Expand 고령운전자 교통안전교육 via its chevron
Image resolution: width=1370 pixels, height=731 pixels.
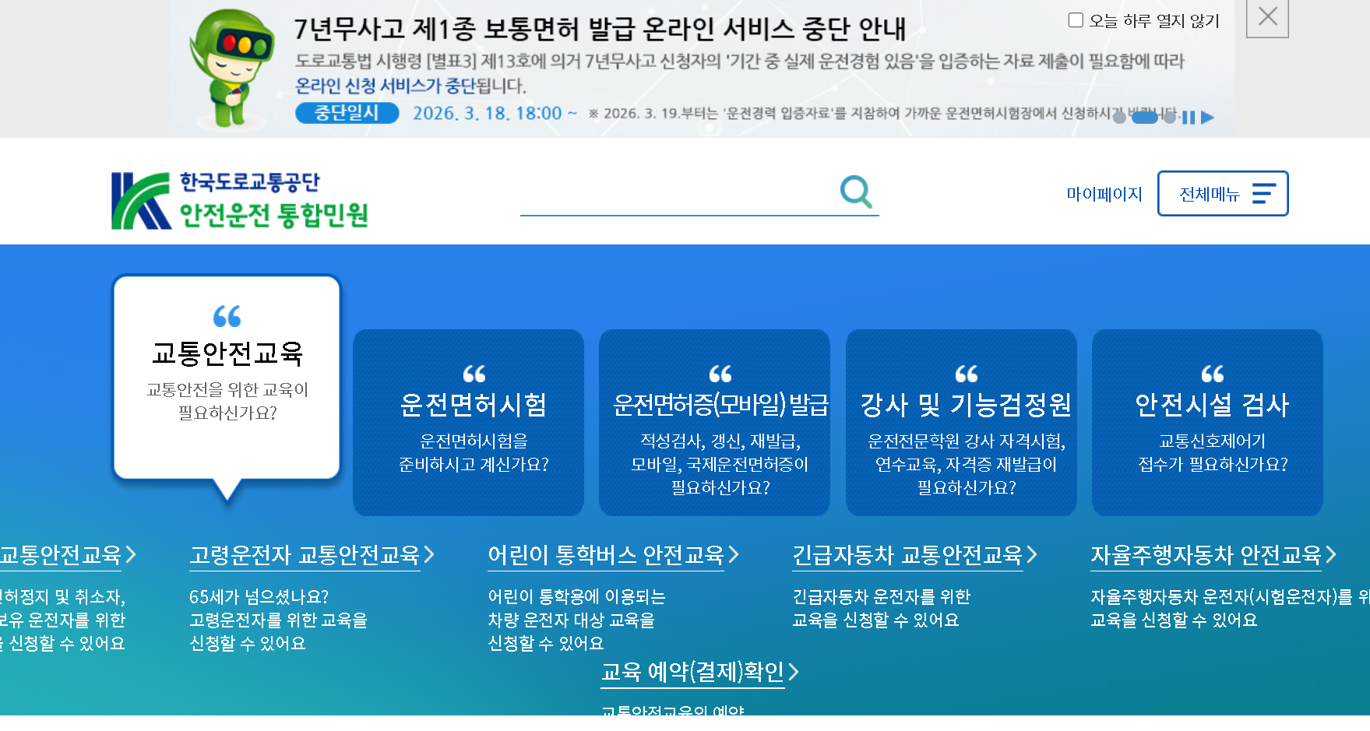[428, 554]
